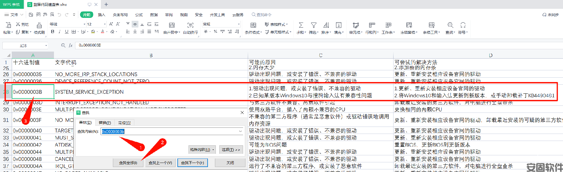The image size is (563, 172).
Task: Click the Increase Font Size icon
Action: 111,24
